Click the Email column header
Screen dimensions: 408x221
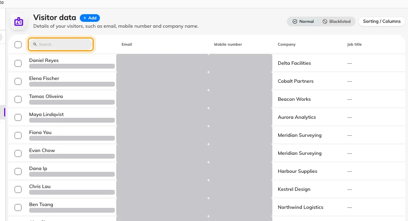pos(127,44)
